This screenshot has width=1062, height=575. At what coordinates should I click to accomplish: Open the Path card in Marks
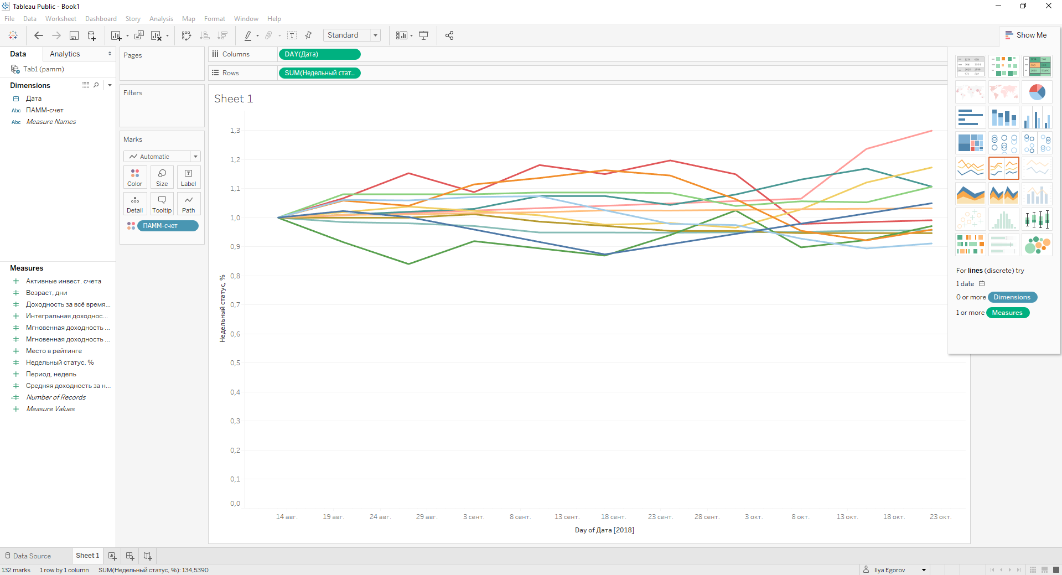click(x=189, y=204)
